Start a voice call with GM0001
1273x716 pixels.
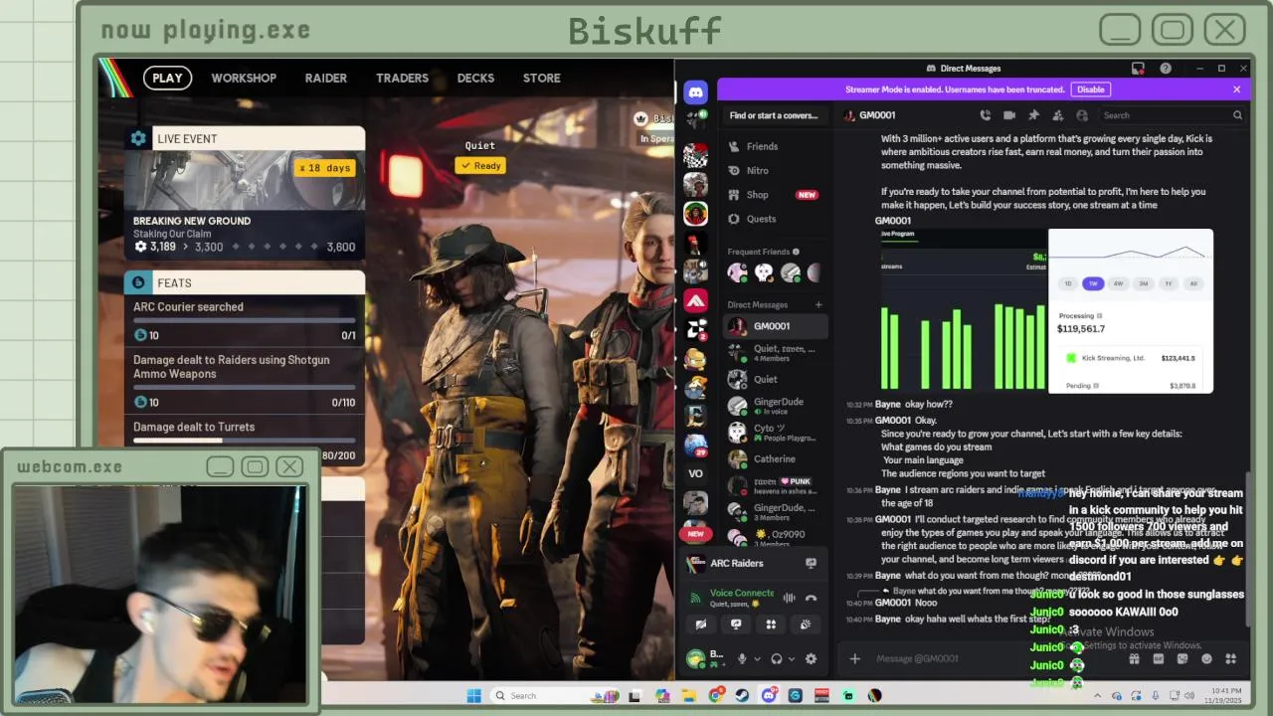pos(985,115)
